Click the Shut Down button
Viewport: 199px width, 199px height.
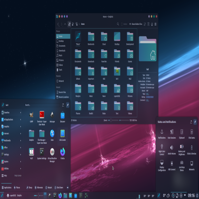pos(59,188)
